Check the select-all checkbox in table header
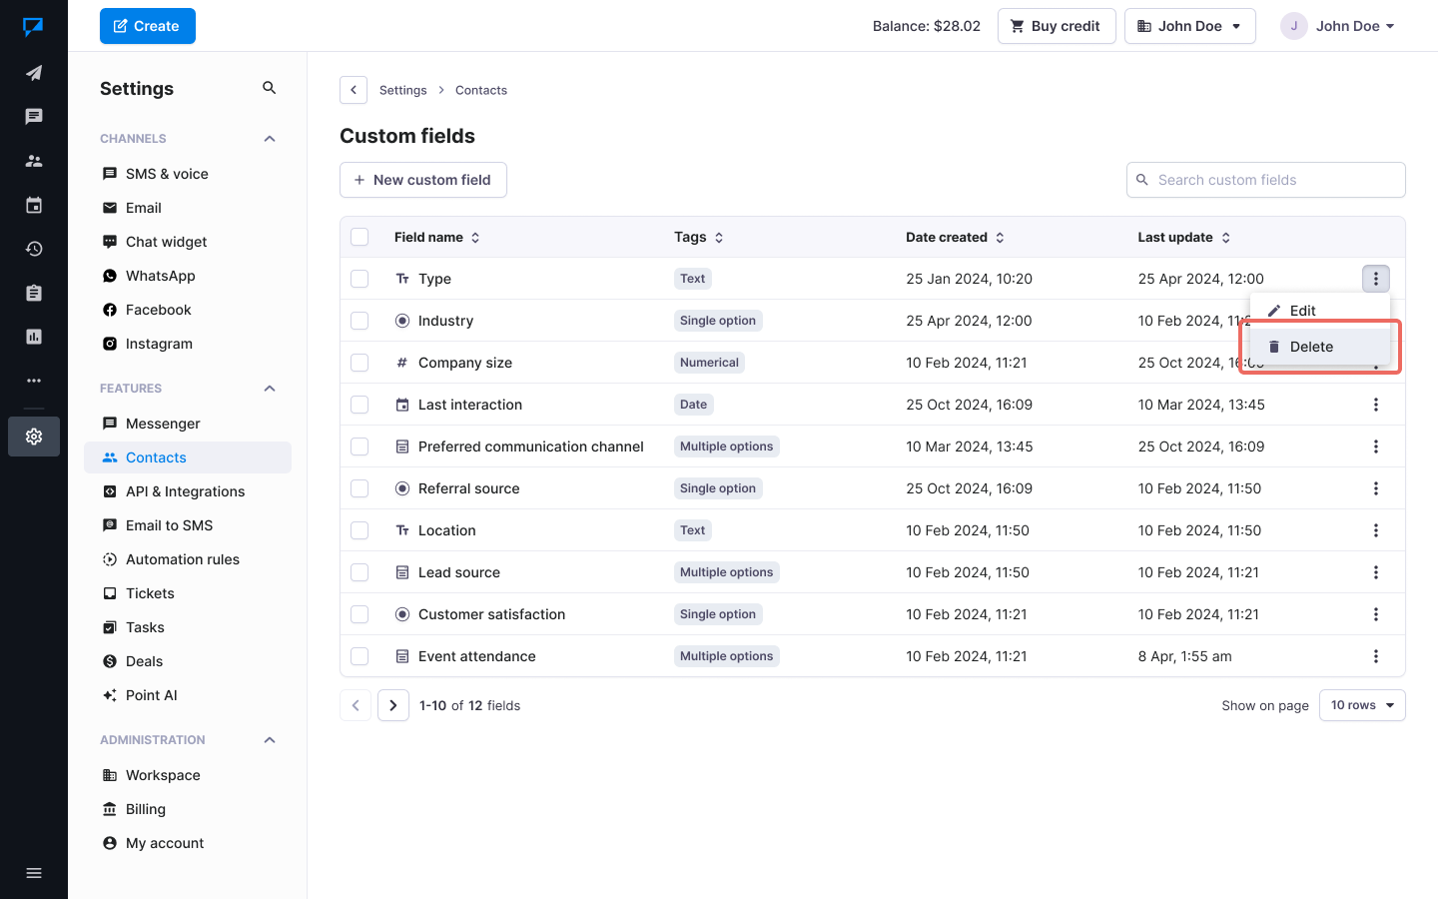Image resolution: width=1438 pixels, height=899 pixels. click(359, 237)
